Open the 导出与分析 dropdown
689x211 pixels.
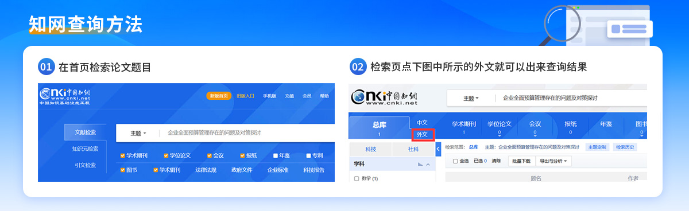pyautogui.click(x=553, y=161)
